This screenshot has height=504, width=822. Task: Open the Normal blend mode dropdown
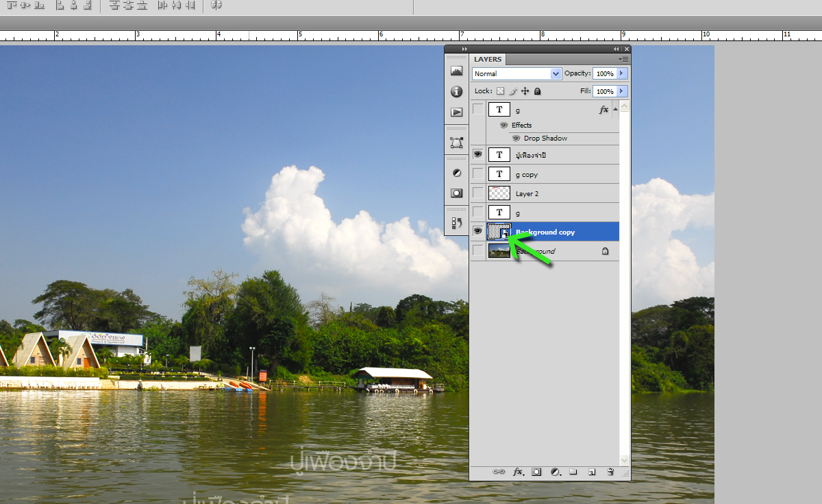(x=517, y=73)
